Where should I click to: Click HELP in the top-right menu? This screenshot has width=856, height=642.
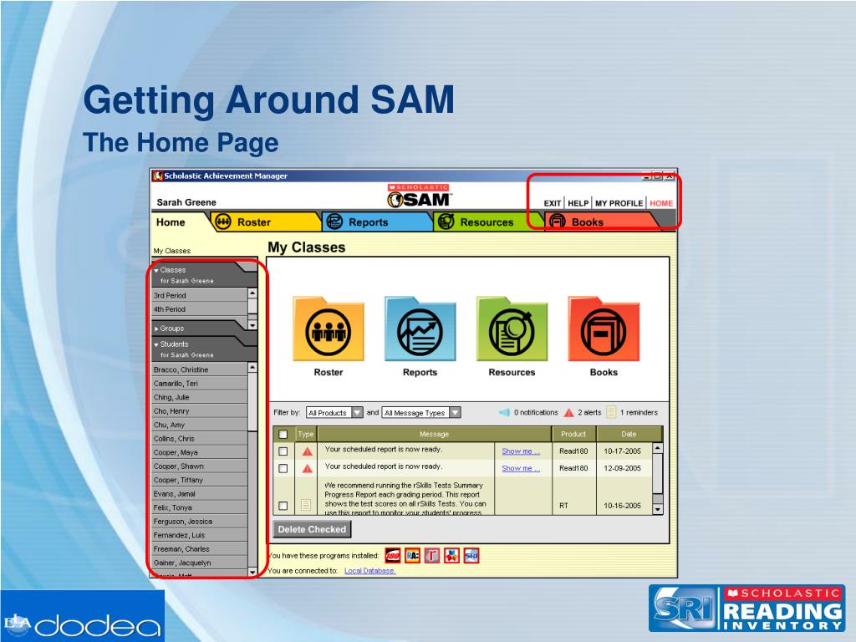[578, 203]
